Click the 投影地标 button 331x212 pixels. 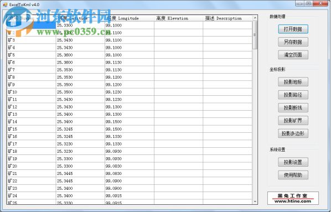point(293,82)
